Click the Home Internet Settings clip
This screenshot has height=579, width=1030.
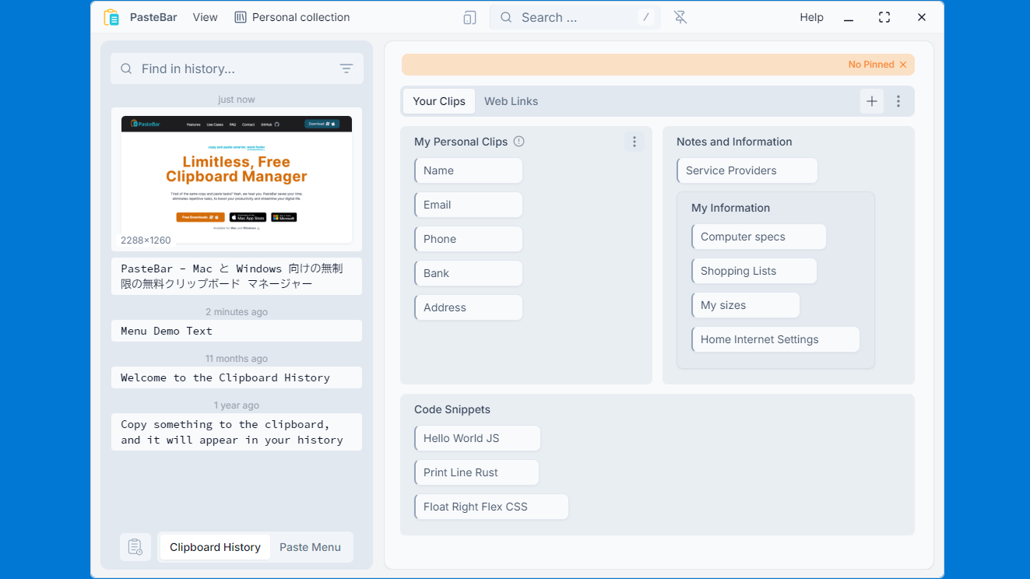point(775,339)
